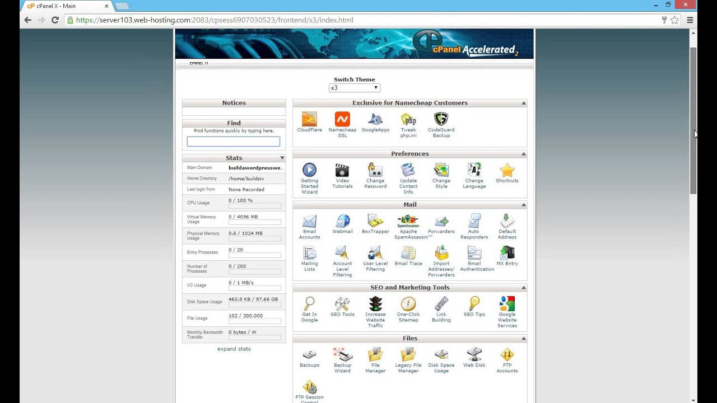Open Chrome menu
The height and width of the screenshot is (403, 717).
tap(690, 20)
